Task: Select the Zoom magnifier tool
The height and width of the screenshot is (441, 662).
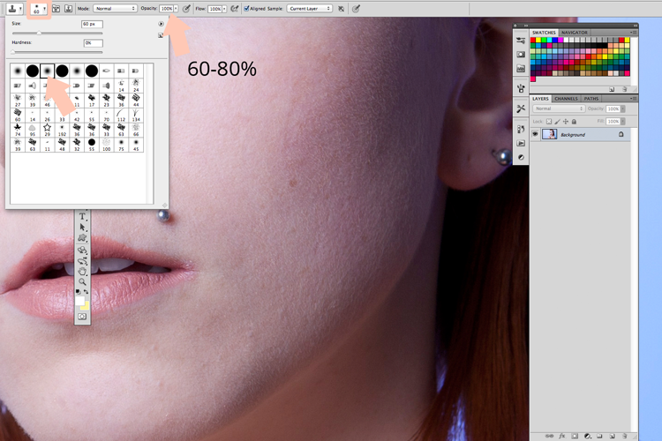Action: pyautogui.click(x=82, y=281)
